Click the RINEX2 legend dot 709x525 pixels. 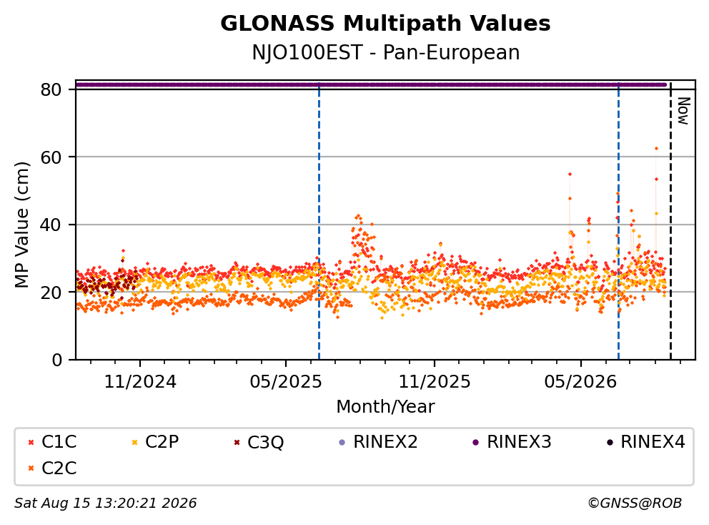[342, 442]
